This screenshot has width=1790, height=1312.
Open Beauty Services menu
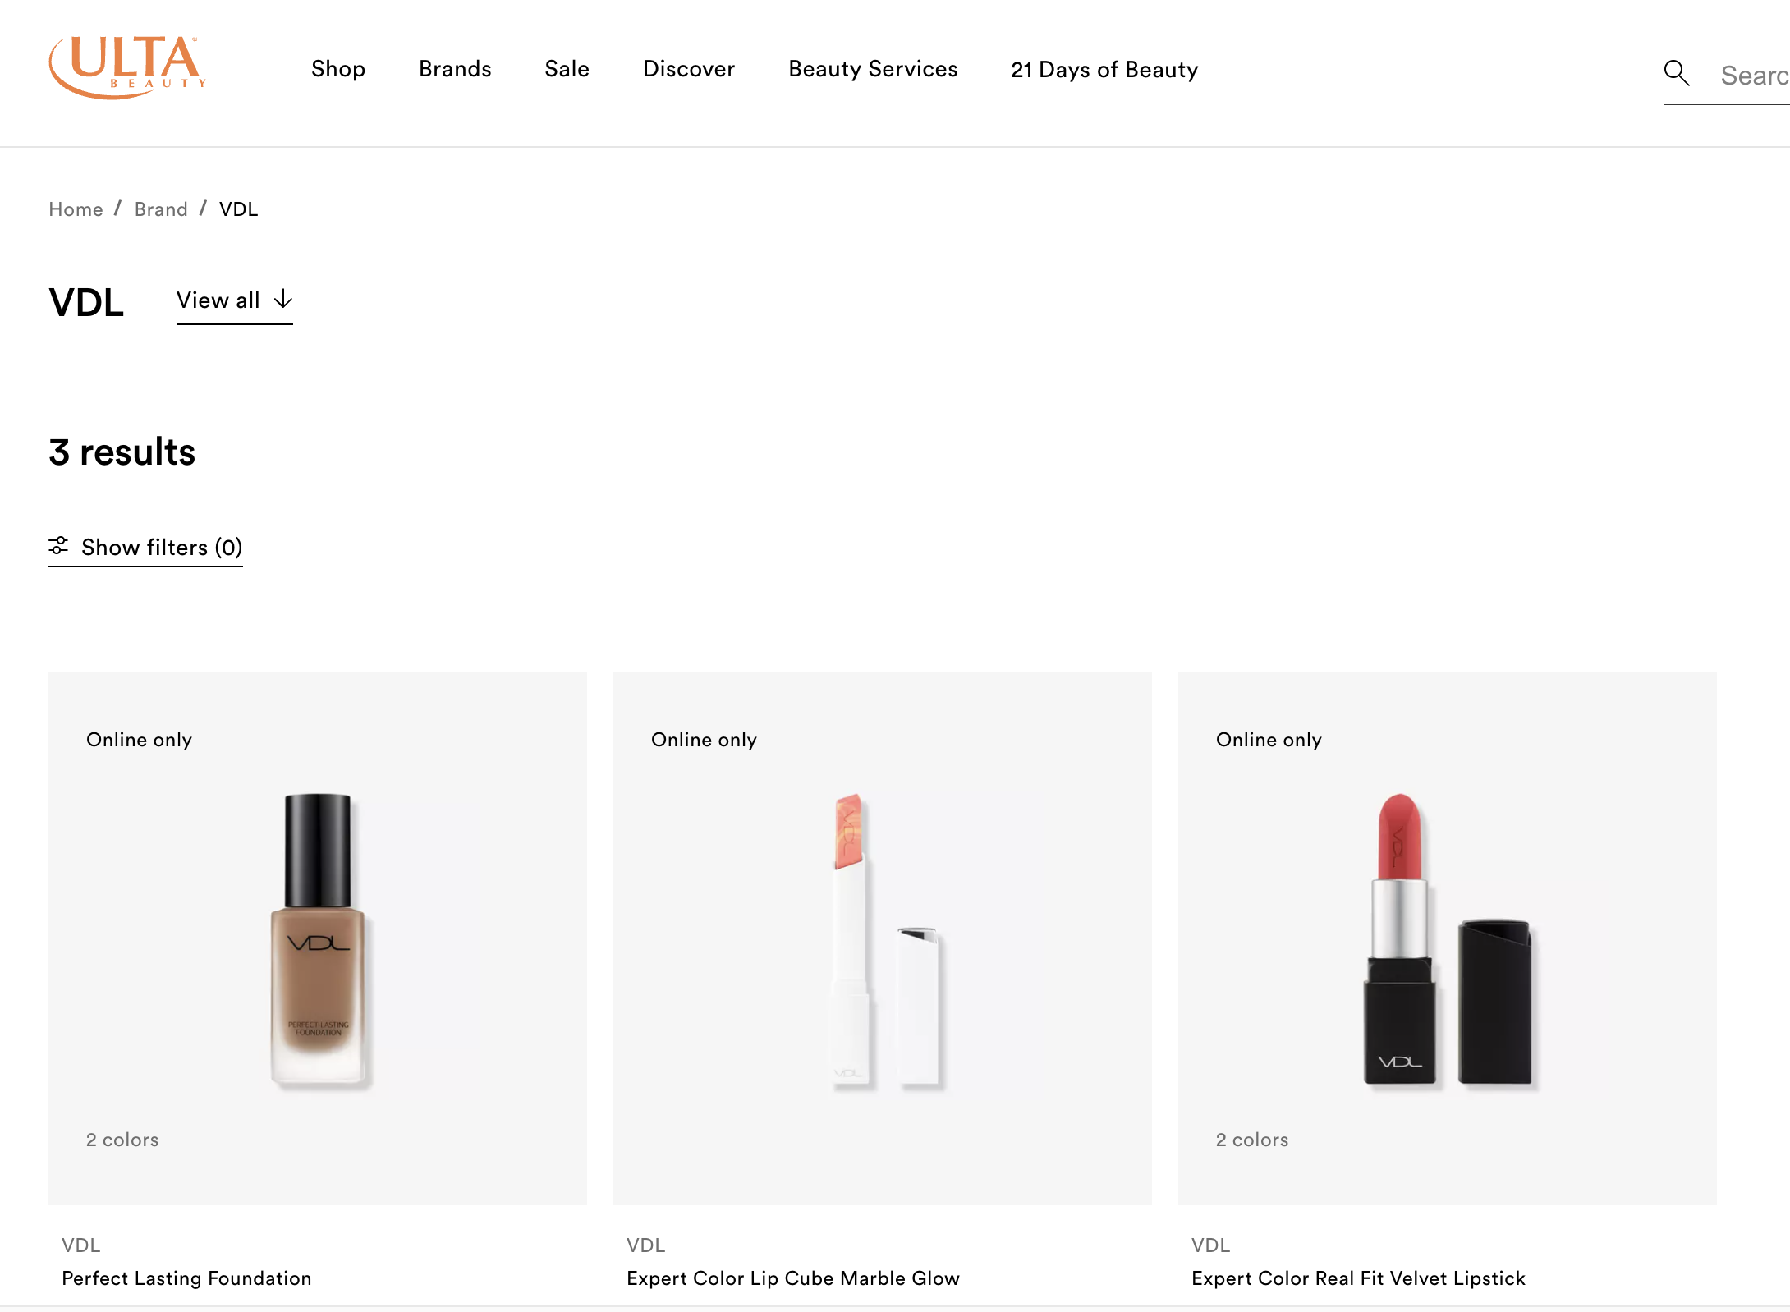point(872,69)
